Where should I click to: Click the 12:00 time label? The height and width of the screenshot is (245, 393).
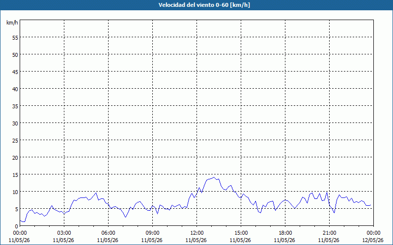click(197, 233)
